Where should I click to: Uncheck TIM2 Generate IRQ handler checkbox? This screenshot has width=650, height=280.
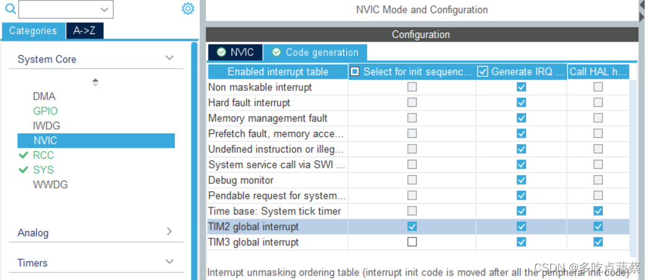pos(522,227)
